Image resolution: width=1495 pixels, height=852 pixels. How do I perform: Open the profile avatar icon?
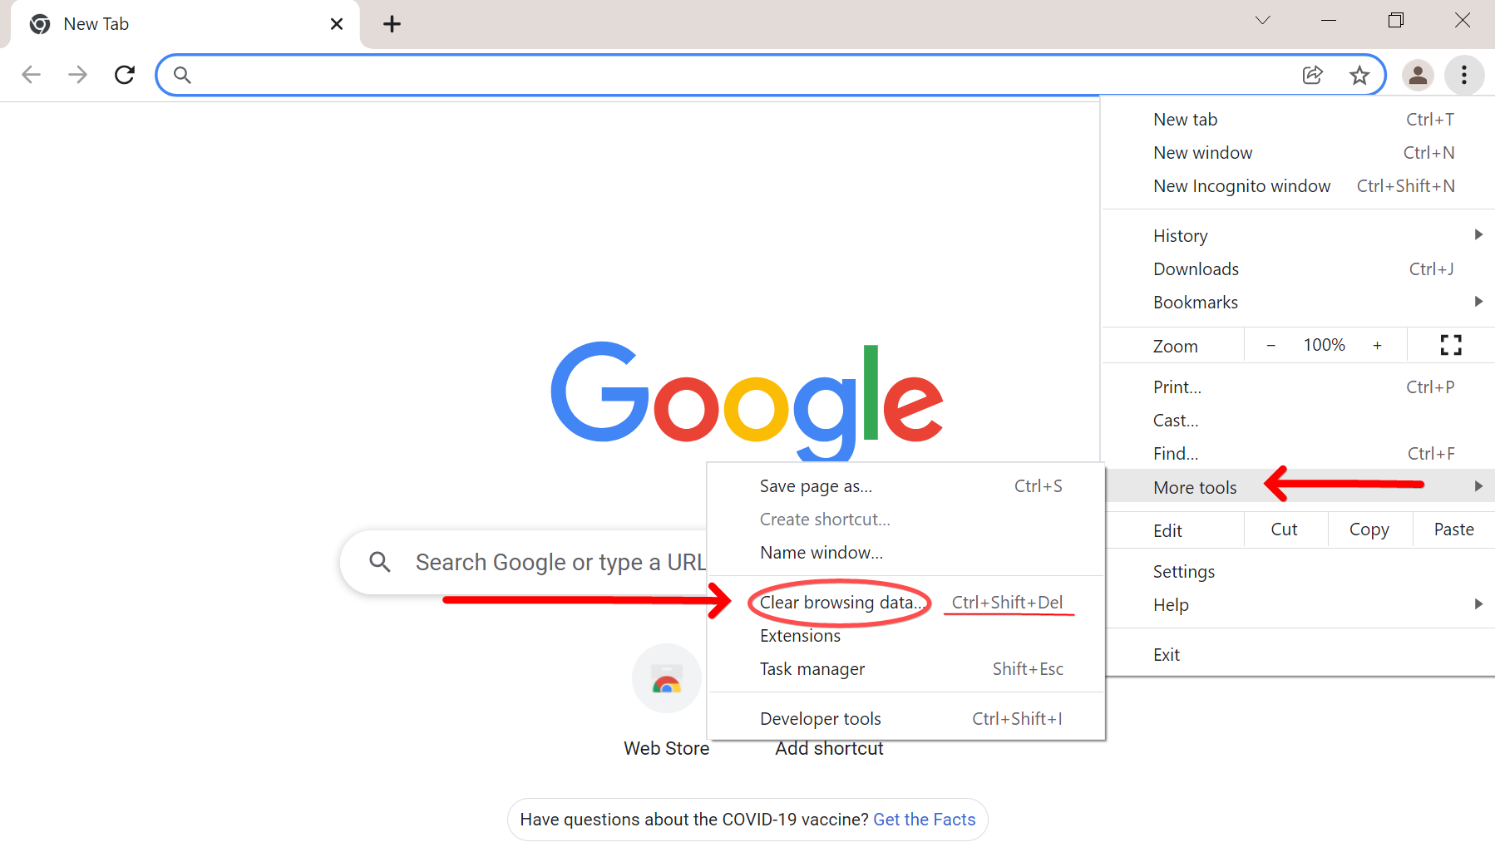1419,75
